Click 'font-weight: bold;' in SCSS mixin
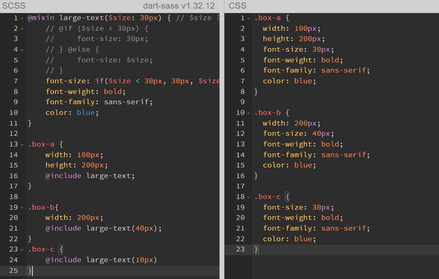The height and width of the screenshot is (279, 439). [86, 92]
